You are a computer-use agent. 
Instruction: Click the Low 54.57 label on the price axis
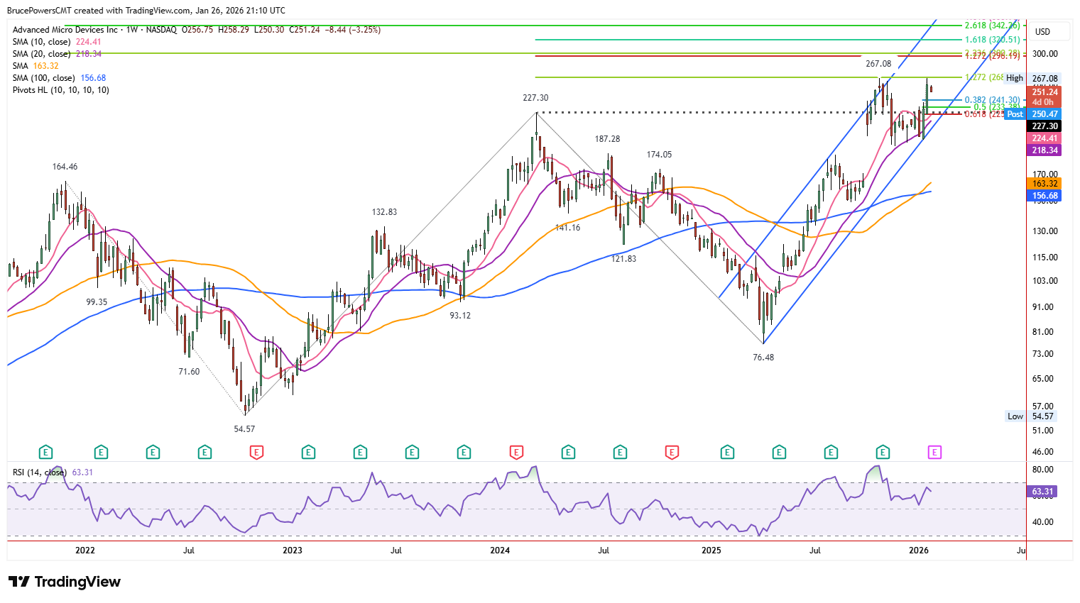pyautogui.click(x=1032, y=416)
